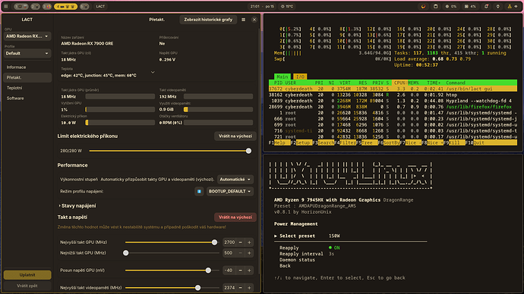This screenshot has width=524, height=294.
Task: Click the min GPU clock 500 input field
Action: pos(229,253)
